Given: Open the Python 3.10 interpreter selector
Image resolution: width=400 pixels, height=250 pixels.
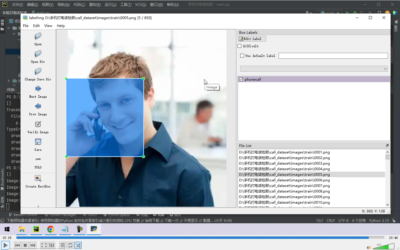Looking at the screenshot, I should click(x=379, y=221).
